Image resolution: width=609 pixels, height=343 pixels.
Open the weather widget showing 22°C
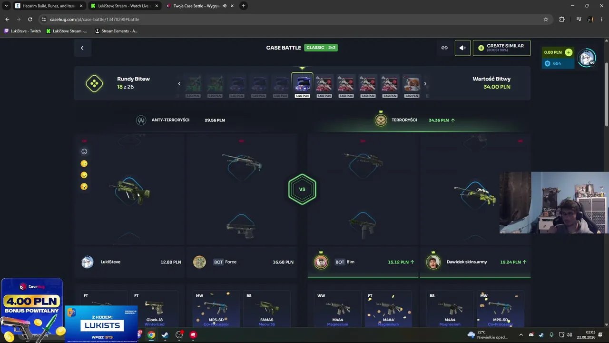(489, 335)
